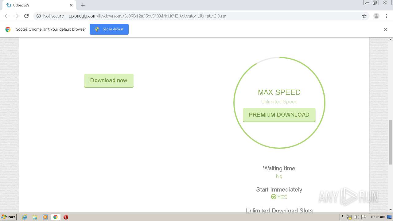Image resolution: width=393 pixels, height=221 pixels.
Task: Launch Internet Explorer from taskbar
Action: (24, 217)
